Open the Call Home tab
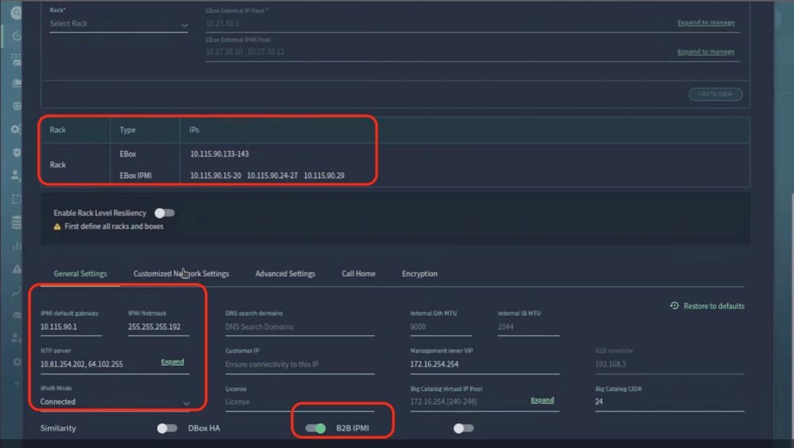794x448 pixels. [x=358, y=273]
